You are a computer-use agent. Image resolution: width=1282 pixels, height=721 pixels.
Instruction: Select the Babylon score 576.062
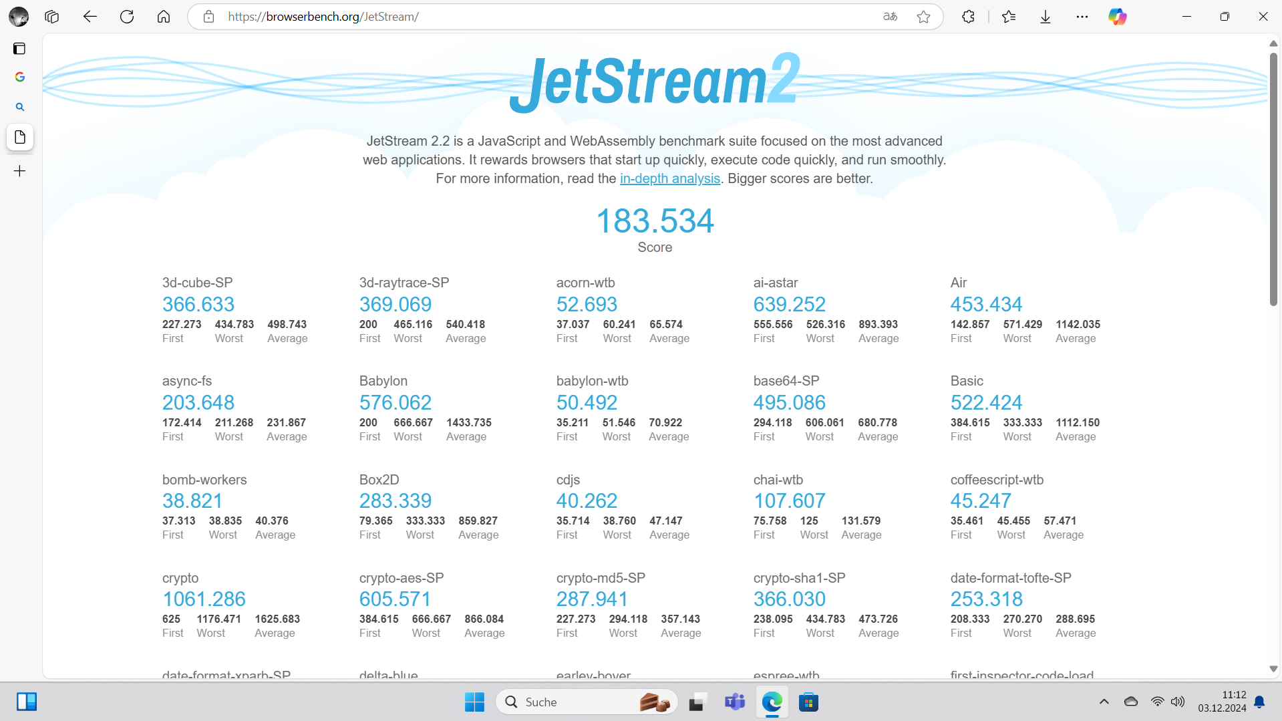click(395, 403)
